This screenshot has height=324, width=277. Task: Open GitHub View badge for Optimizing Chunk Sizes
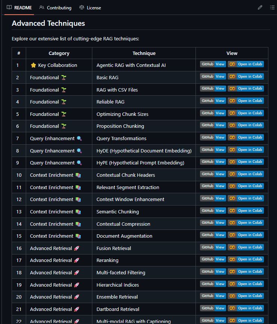click(213, 113)
